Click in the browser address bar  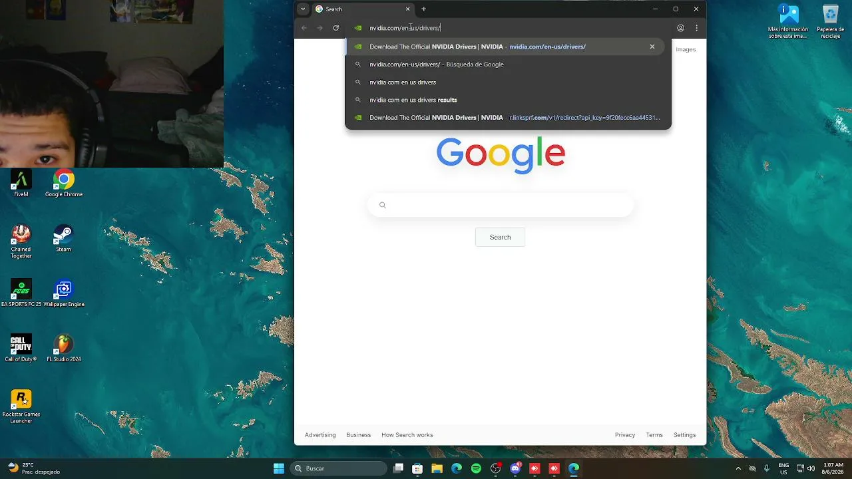(509, 28)
